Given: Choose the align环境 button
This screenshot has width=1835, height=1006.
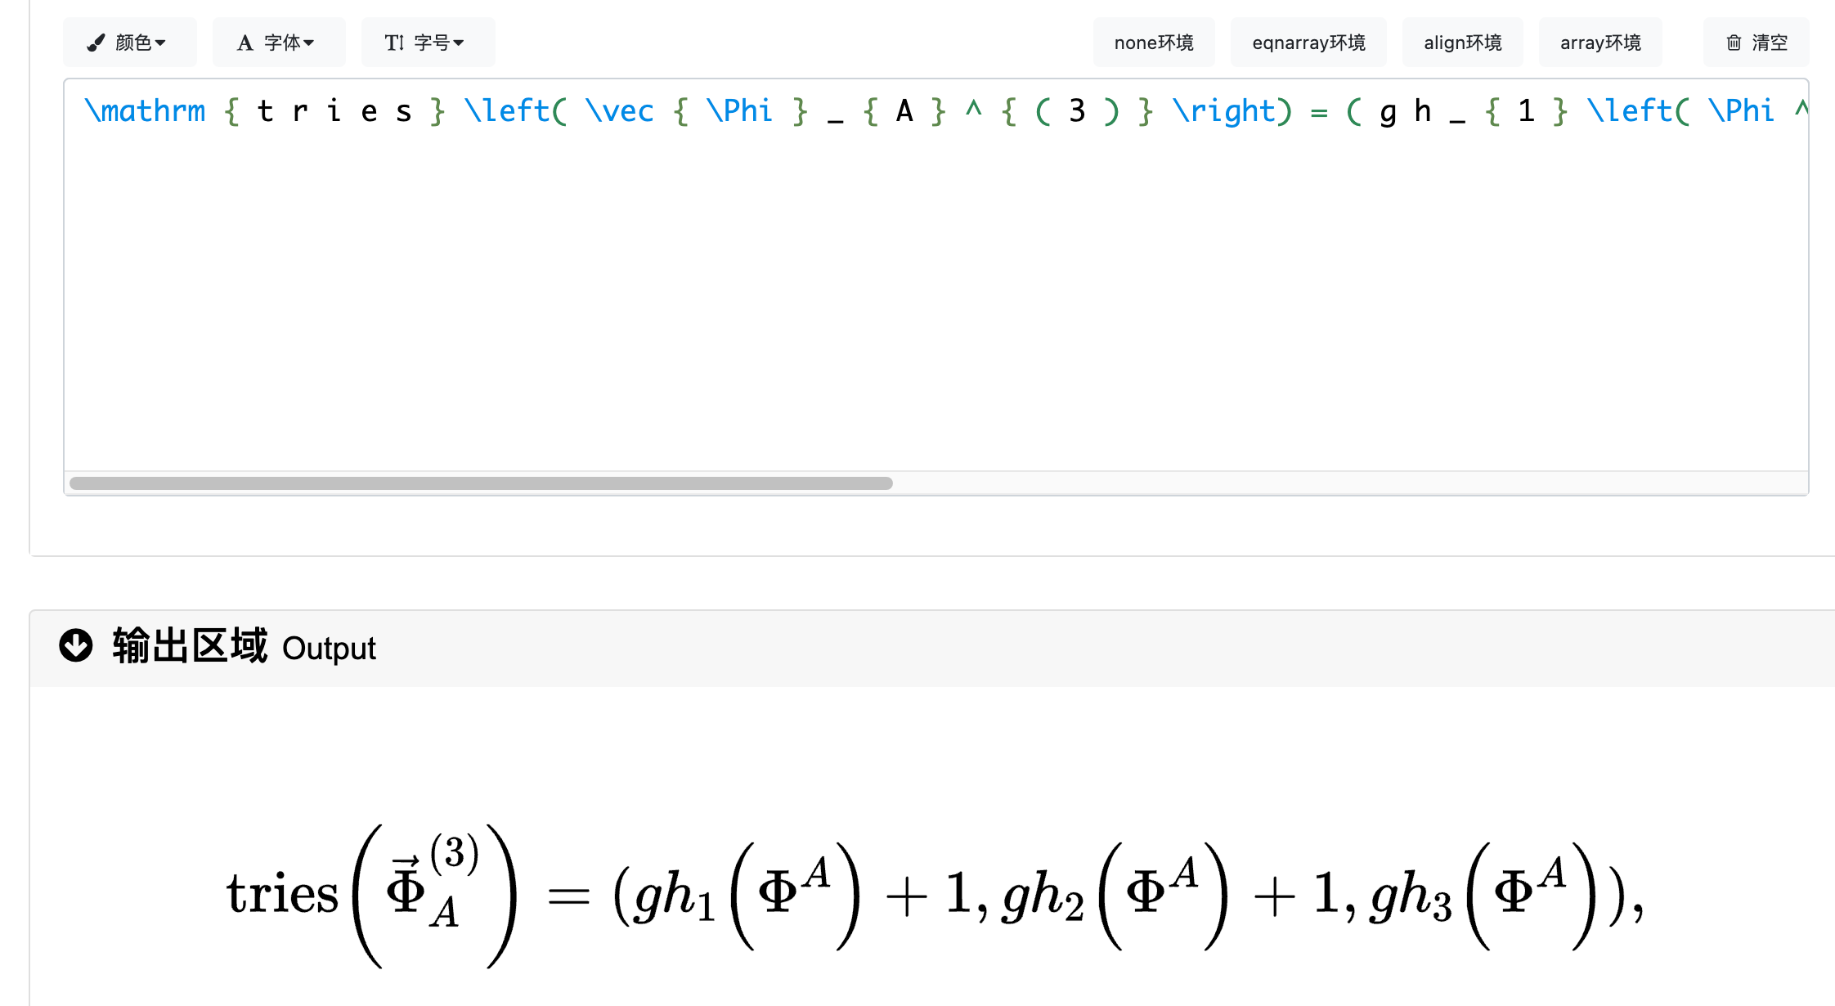Looking at the screenshot, I should coord(1462,43).
